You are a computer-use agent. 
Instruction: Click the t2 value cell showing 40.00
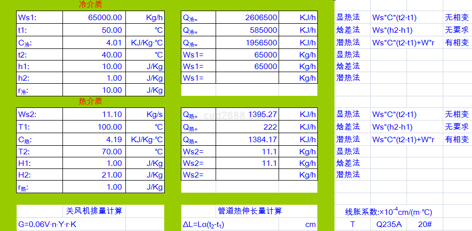(94, 54)
